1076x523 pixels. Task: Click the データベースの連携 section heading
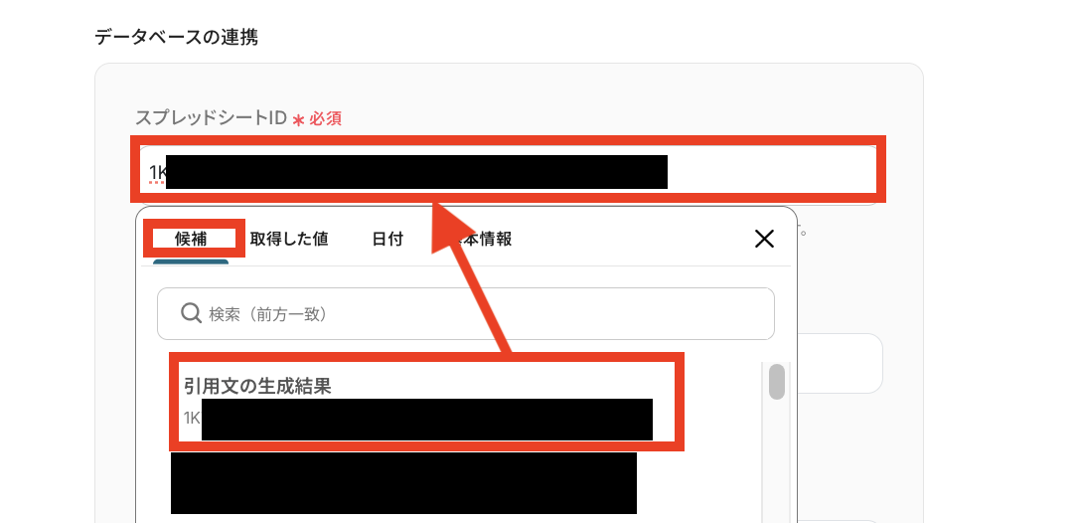[177, 37]
